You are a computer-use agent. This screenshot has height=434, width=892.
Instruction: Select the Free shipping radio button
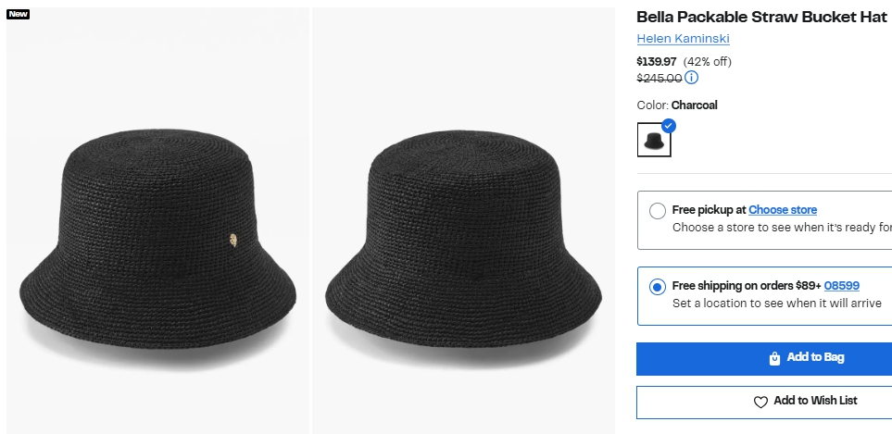[658, 287]
